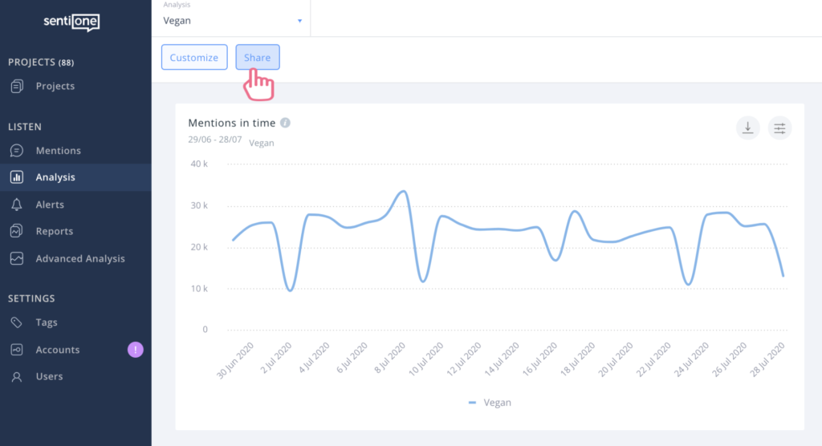Click the SentiOne logo
The width and height of the screenshot is (822, 446).
click(x=71, y=23)
